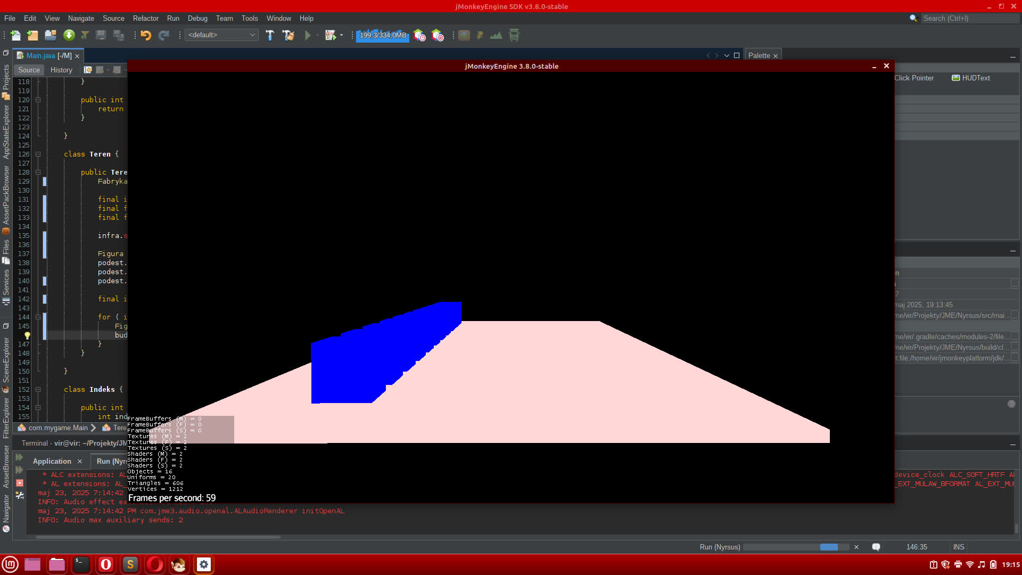The height and width of the screenshot is (575, 1022).
Task: Collapse the class Indeks code fold
Action: click(38, 390)
